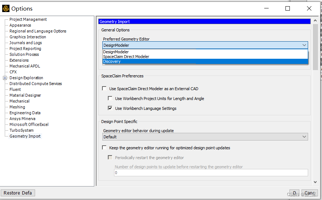Enable Keep the geometry editor running checkbox
322x200 pixels.
[x=104, y=148]
